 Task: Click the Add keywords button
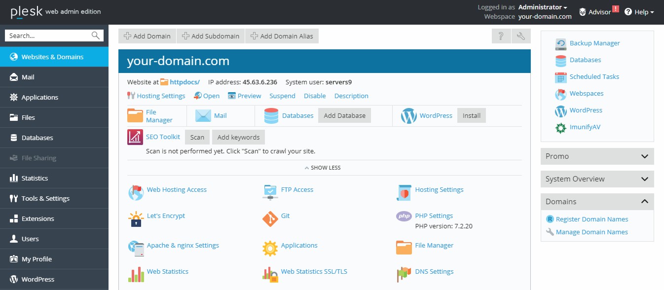pos(239,137)
